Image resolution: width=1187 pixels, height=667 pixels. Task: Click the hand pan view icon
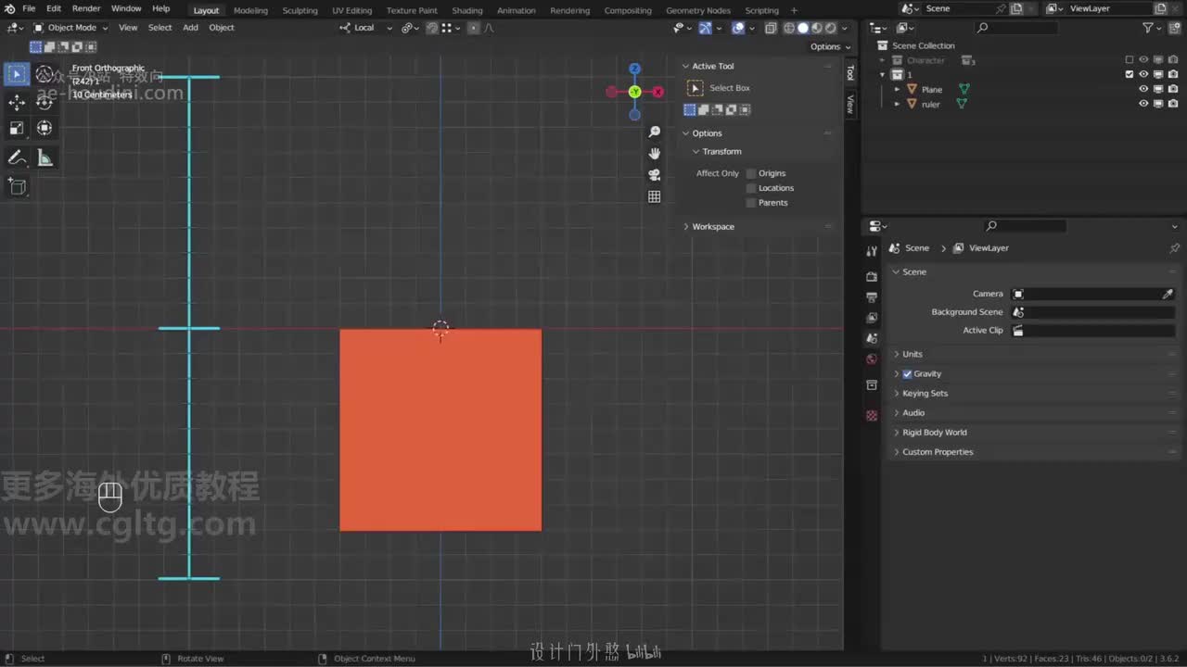click(654, 154)
